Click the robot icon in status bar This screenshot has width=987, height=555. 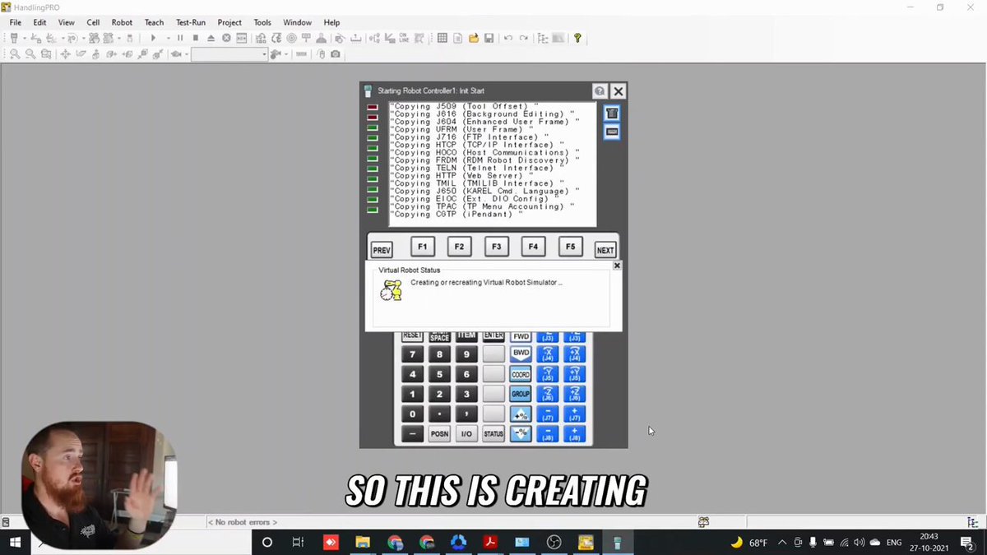coord(703,522)
